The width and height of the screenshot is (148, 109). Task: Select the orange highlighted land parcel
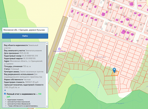(x=115, y=73)
